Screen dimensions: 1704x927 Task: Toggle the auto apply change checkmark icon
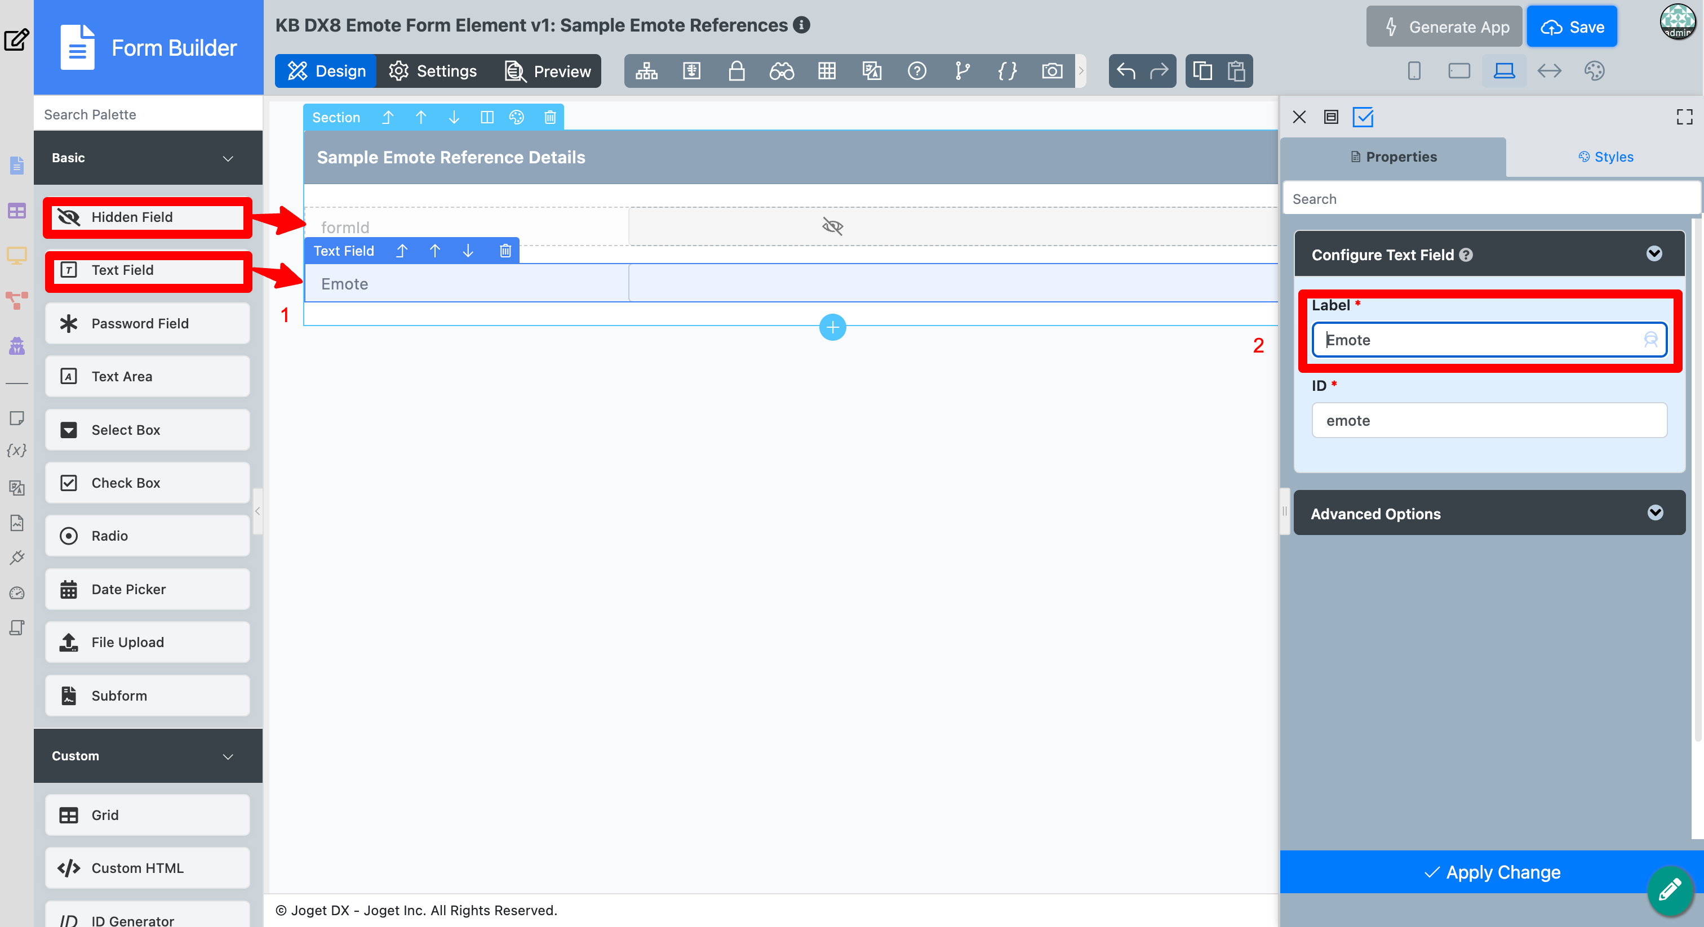(x=1363, y=117)
